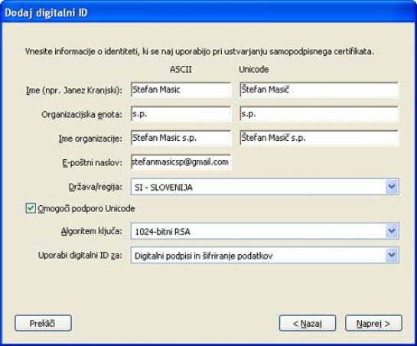Expand the Algoritem ključa dropdown arrow
The image size is (417, 346).
pos(392,231)
